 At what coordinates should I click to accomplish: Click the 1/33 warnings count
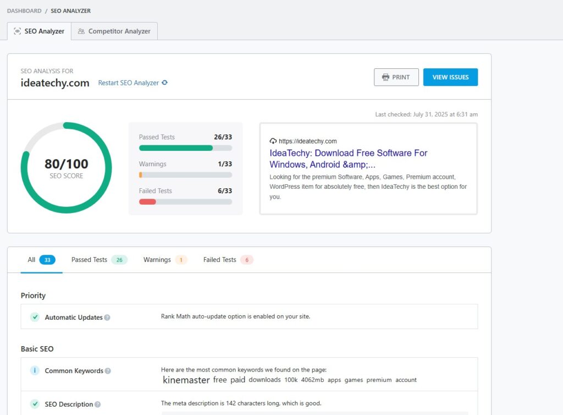click(x=225, y=164)
